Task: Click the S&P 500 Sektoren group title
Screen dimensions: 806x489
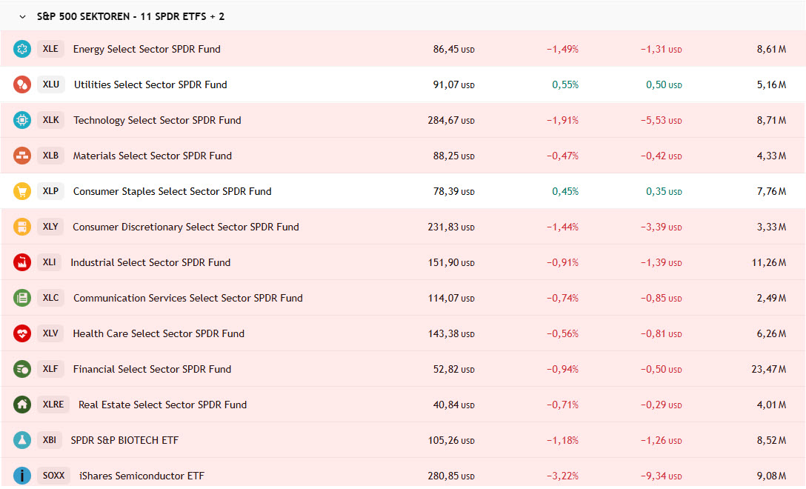Action: pyautogui.click(x=130, y=16)
